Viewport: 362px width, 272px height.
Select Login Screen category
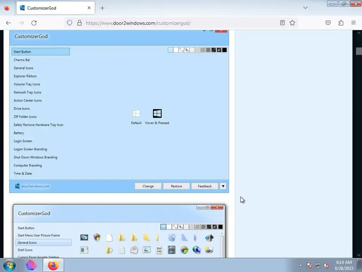pyautogui.click(x=23, y=141)
